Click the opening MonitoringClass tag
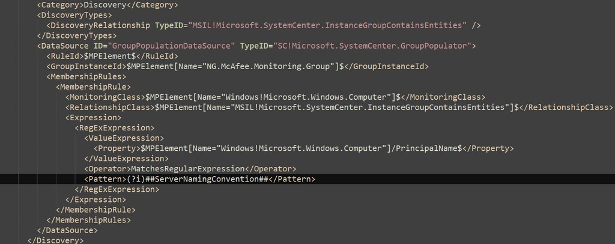The image size is (615, 244). pos(106,97)
